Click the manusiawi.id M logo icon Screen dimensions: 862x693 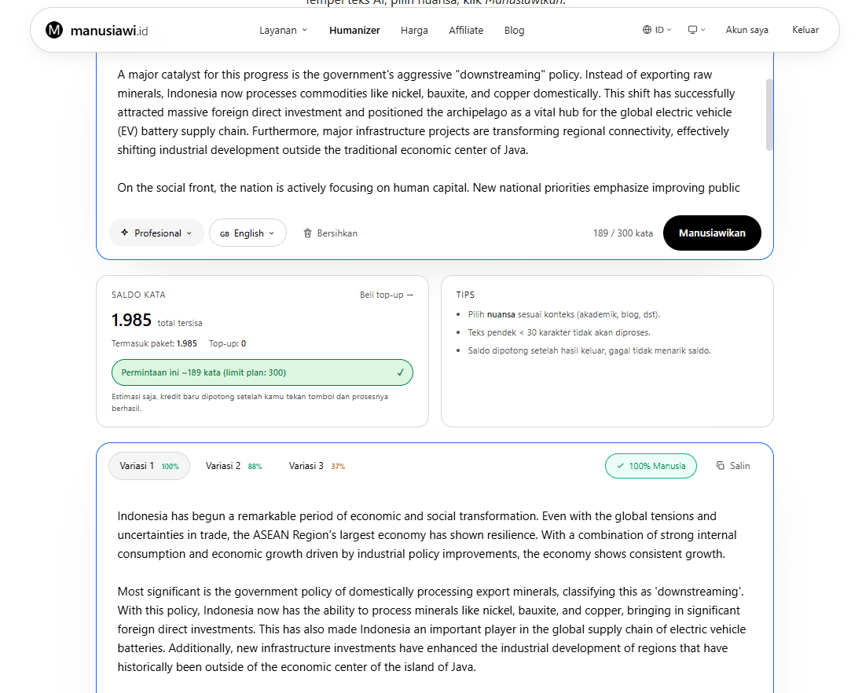click(x=54, y=30)
